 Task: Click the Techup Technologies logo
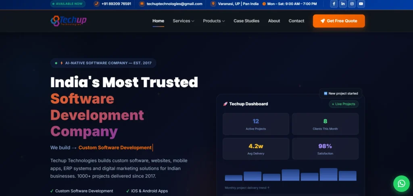[69, 21]
